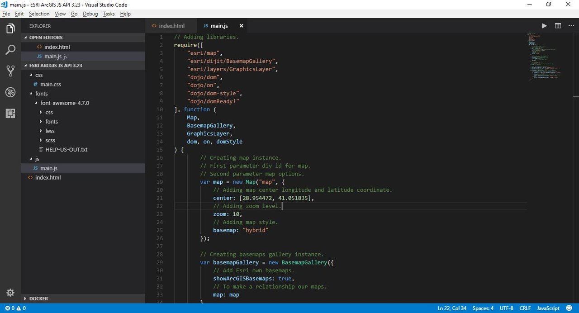The height and width of the screenshot is (313, 579).
Task: Show errors and warnings in status bar
Action: coord(15,308)
